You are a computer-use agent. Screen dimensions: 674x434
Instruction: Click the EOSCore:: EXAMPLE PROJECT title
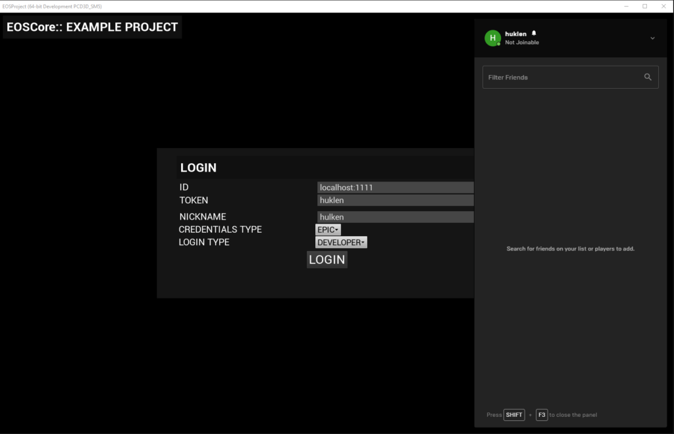point(92,27)
